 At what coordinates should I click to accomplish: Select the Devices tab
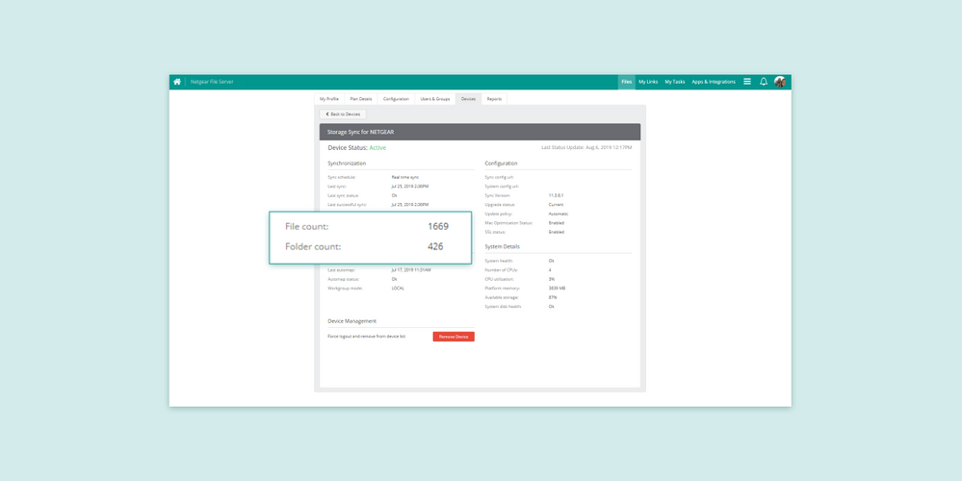coord(468,98)
